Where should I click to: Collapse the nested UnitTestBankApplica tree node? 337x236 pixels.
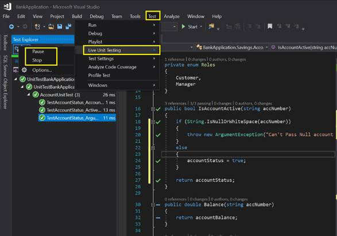pos(22,87)
